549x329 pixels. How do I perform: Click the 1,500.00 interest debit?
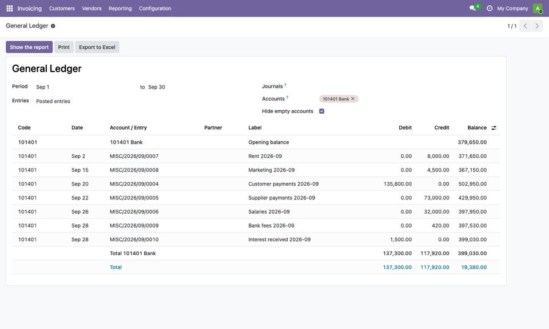pos(401,239)
